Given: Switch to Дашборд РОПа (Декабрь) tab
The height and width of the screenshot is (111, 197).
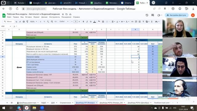Looking at the screenshot, I should pyautogui.click(x=138, y=103).
